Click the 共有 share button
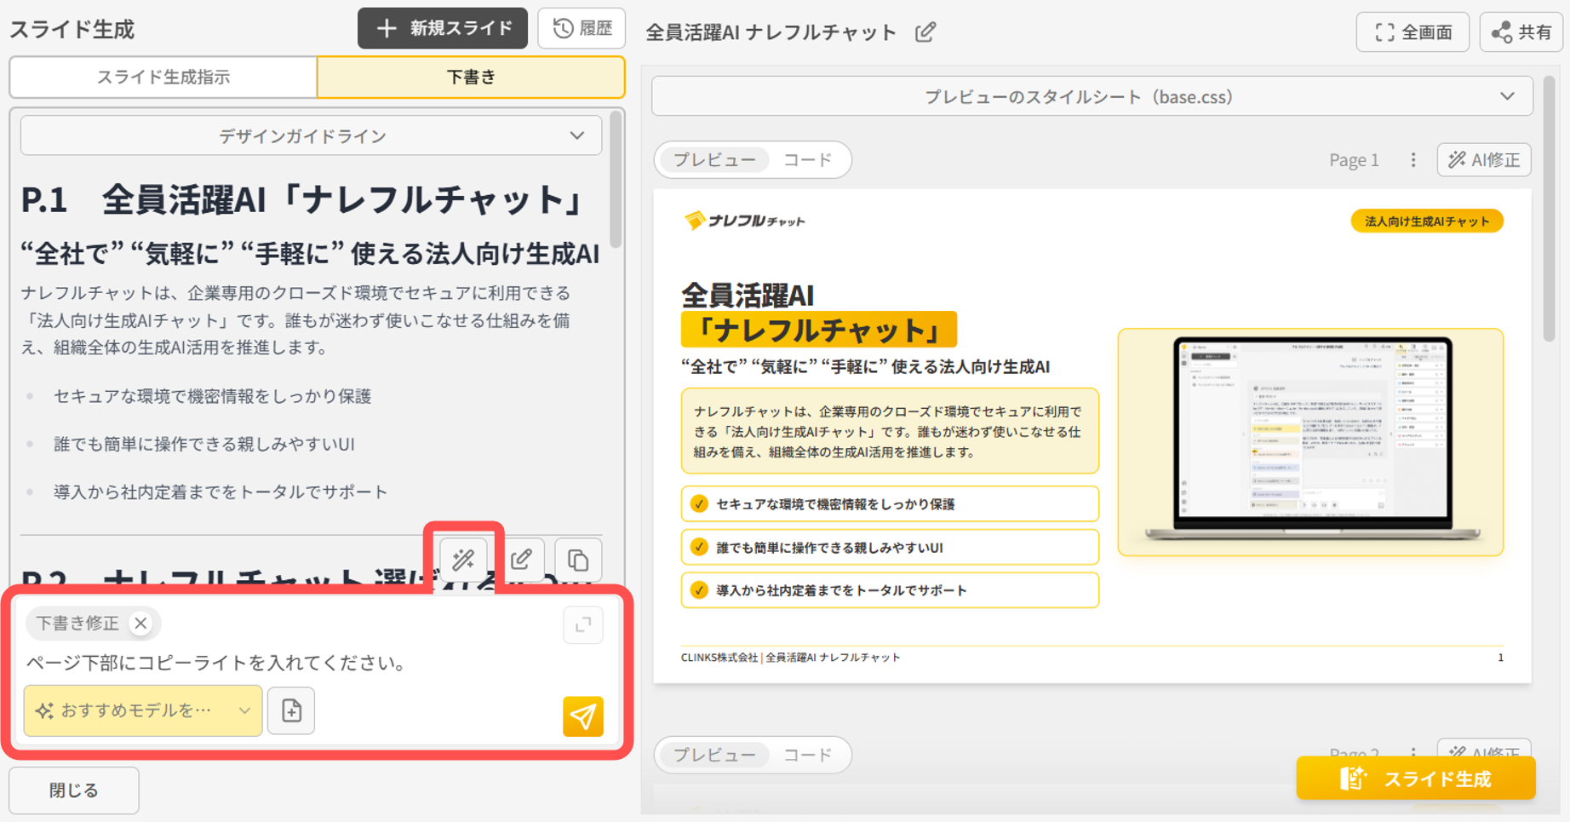Image resolution: width=1570 pixels, height=822 pixels. point(1521,32)
